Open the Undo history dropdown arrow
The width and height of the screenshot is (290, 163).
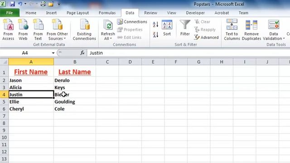[25, 4]
